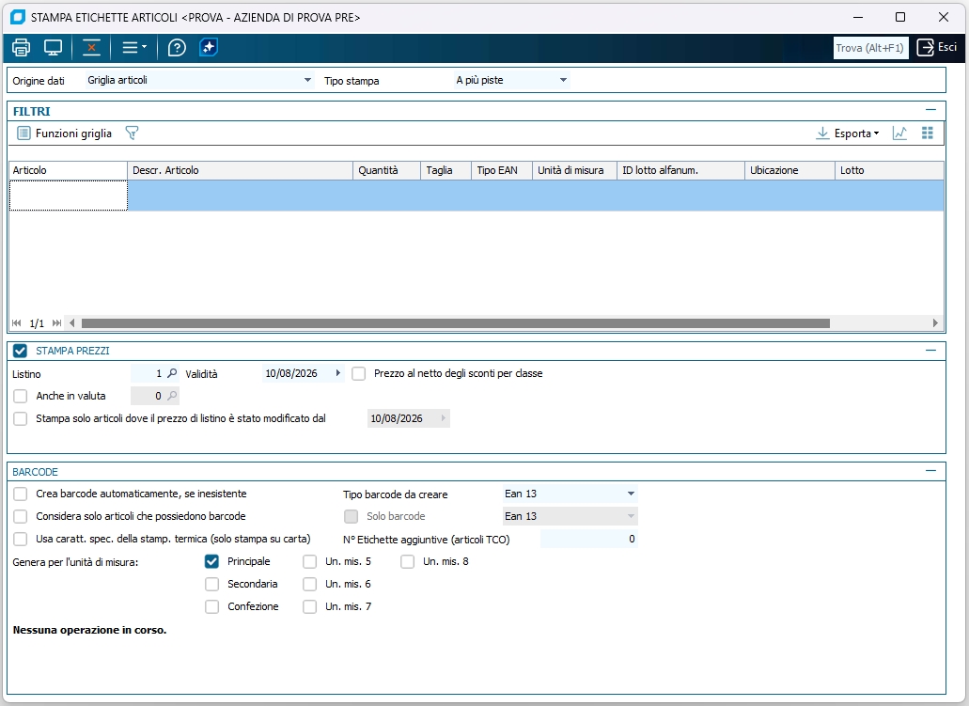Screen dimensions: 969x706
Task: Check Prezzo al netto degli sconti per classe
Action: 358,374
